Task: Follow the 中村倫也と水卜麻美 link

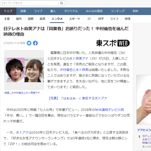Action: pos(74,70)
